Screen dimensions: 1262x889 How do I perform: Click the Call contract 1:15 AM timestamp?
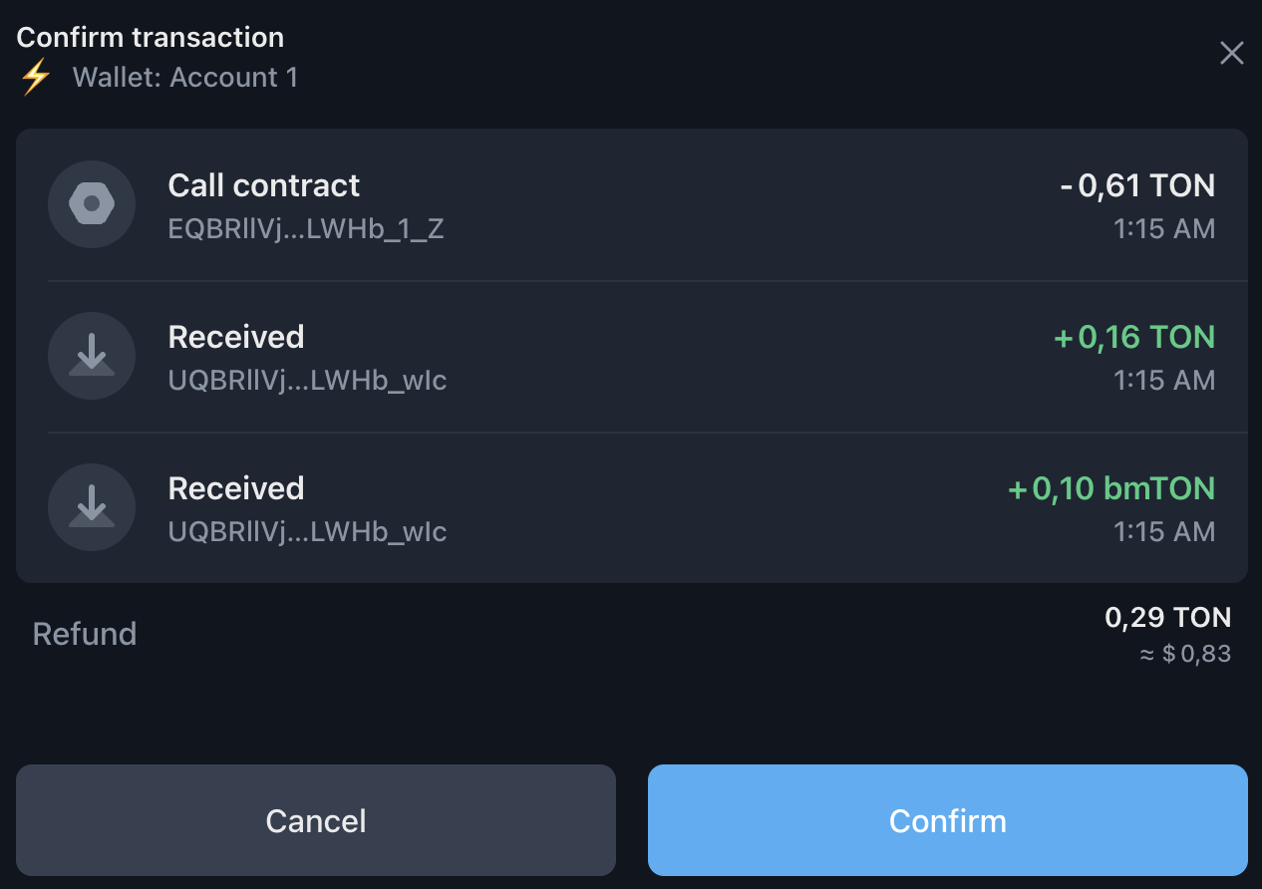click(1163, 229)
